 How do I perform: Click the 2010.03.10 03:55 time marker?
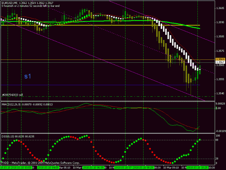coord(21,167)
